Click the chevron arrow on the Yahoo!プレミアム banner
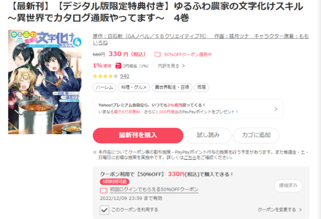The height and width of the screenshot is (219, 321). (x=276, y=109)
